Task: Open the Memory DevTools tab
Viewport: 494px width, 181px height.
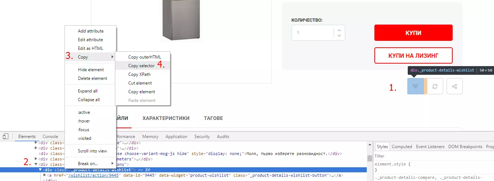Action: 150,137
